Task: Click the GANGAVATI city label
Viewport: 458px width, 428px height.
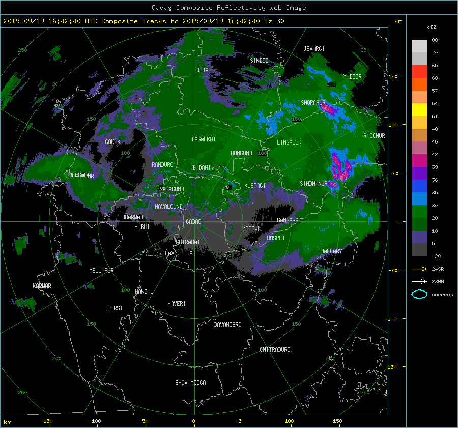Action: pyautogui.click(x=291, y=220)
